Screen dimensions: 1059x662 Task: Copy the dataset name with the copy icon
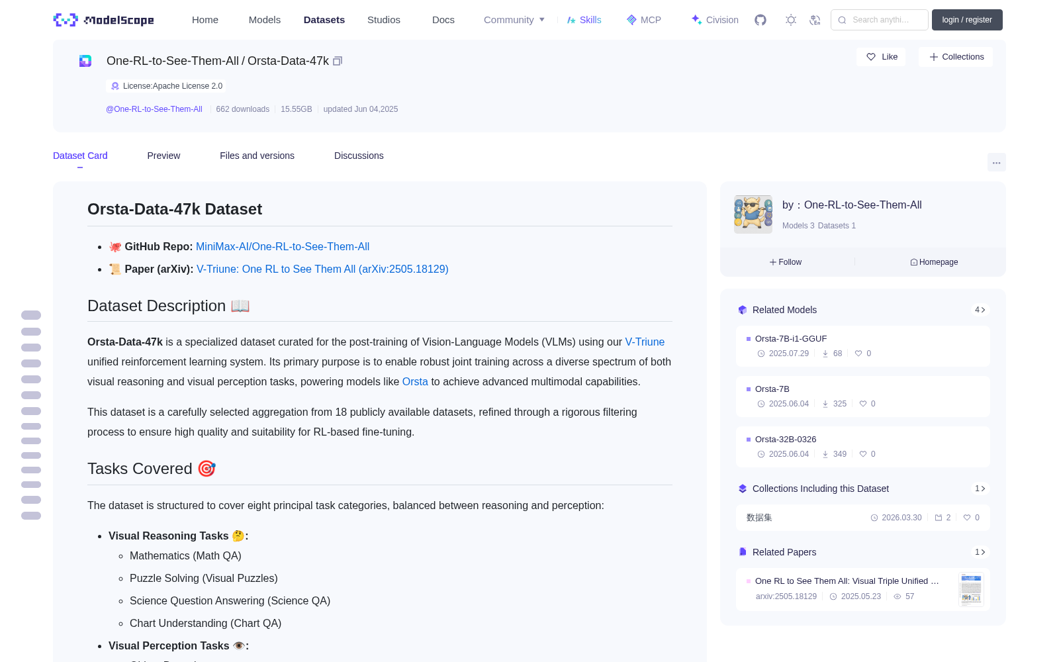point(338,61)
